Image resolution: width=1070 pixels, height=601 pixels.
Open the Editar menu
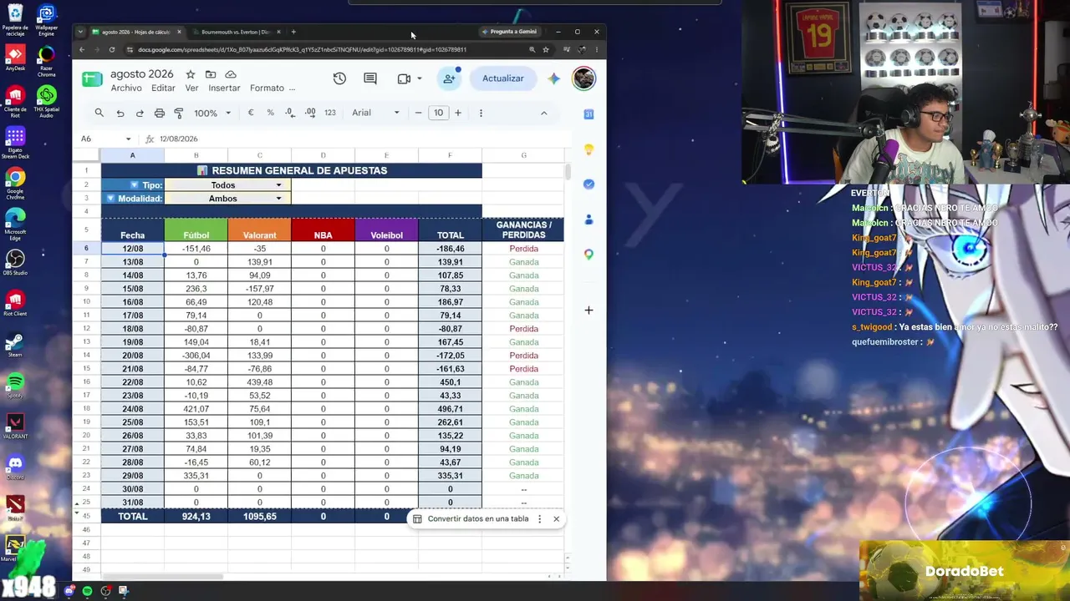(x=163, y=88)
